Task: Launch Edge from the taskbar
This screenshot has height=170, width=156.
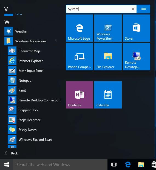Action: point(128,165)
